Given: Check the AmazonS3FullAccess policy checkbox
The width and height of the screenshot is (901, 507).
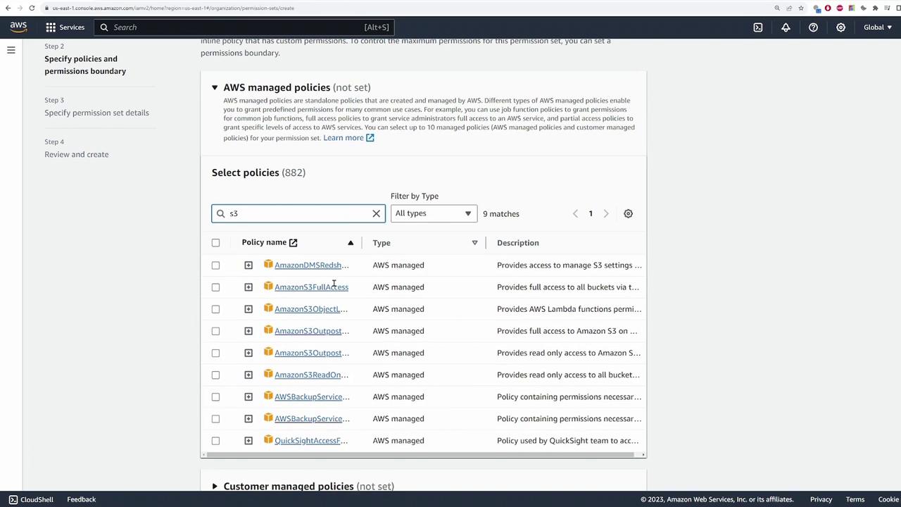Looking at the screenshot, I should coord(215,287).
